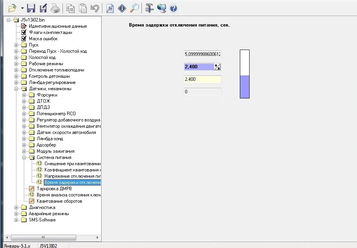Select Потенциометр RCO folder
The height and width of the screenshot is (248, 357).
coord(56,114)
